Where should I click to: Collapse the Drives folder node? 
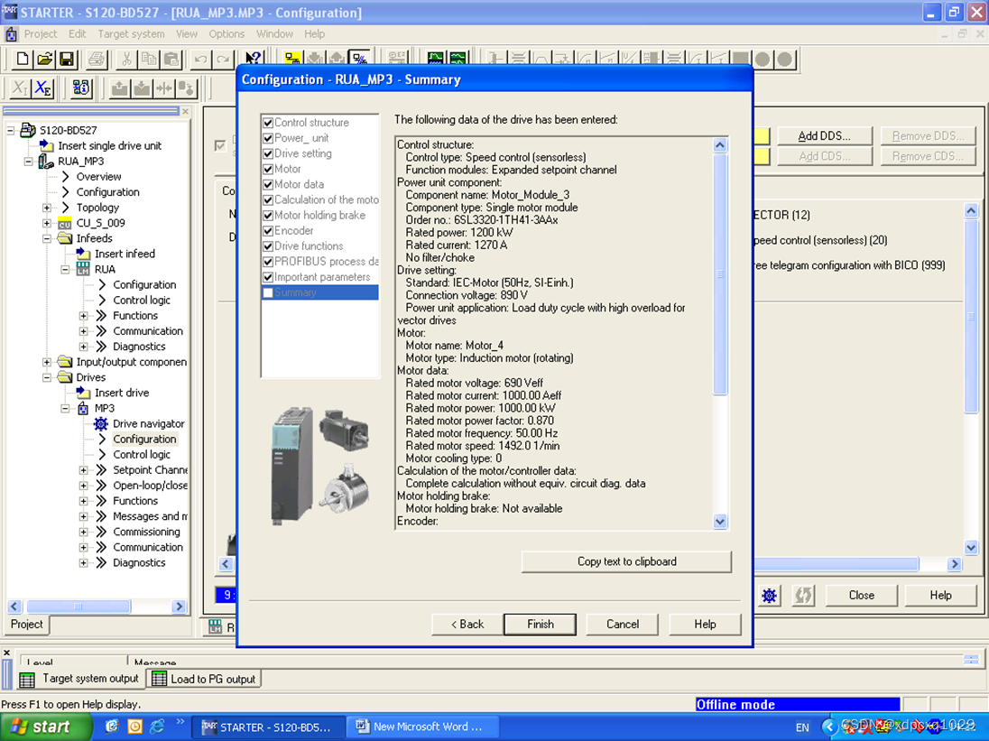tap(47, 377)
